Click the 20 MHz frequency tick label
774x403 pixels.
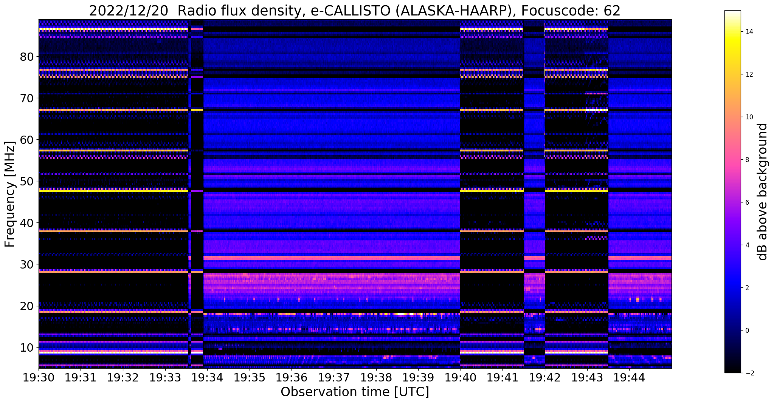[27, 306]
